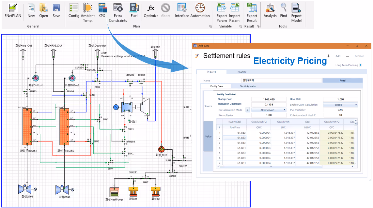373x208 pixels.
Task: Create a New plan
Action: pos(31,11)
